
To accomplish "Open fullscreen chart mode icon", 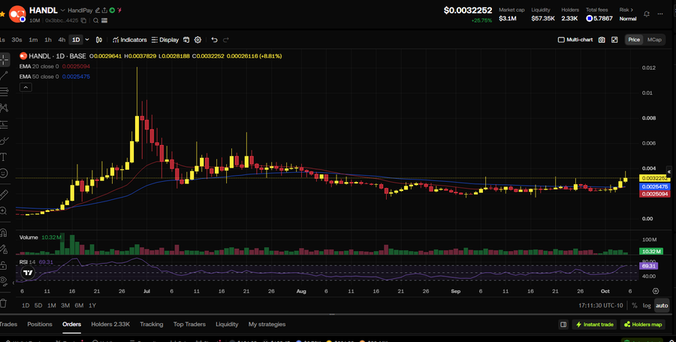I will [614, 40].
